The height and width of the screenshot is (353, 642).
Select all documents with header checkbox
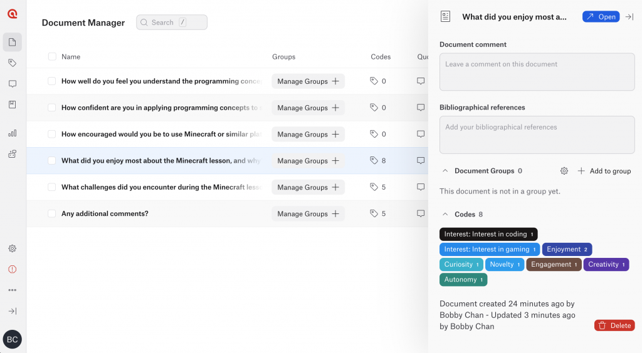(x=52, y=57)
